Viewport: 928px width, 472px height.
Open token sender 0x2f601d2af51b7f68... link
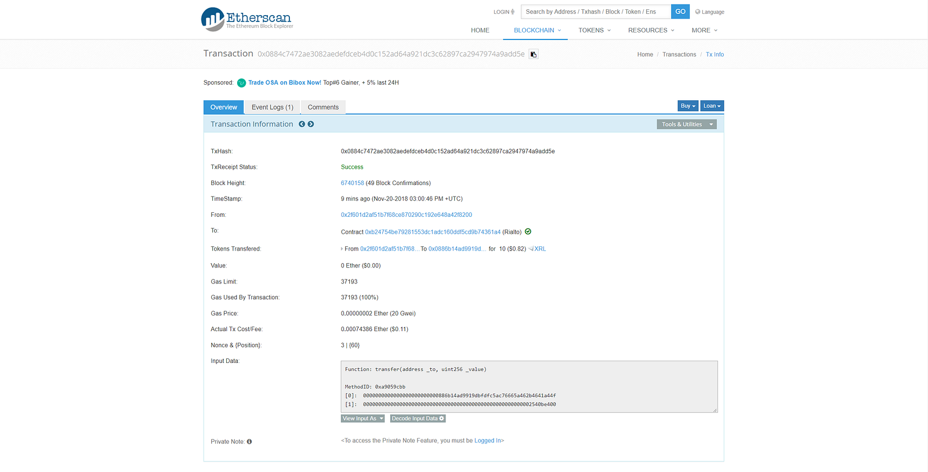389,249
